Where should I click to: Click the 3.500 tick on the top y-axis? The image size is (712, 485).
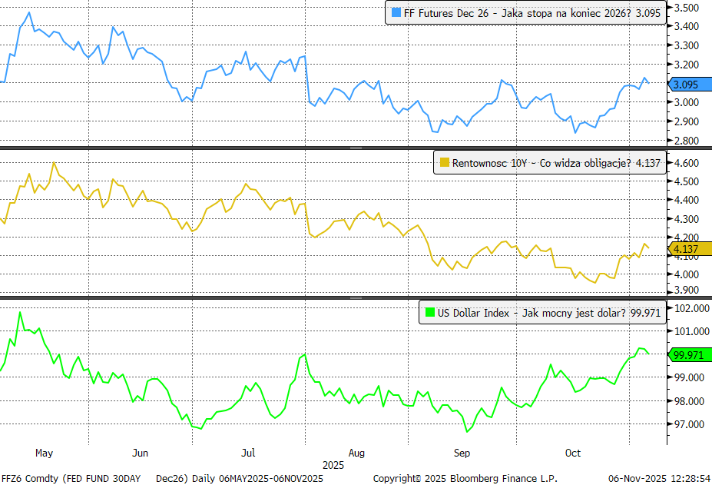point(686,8)
